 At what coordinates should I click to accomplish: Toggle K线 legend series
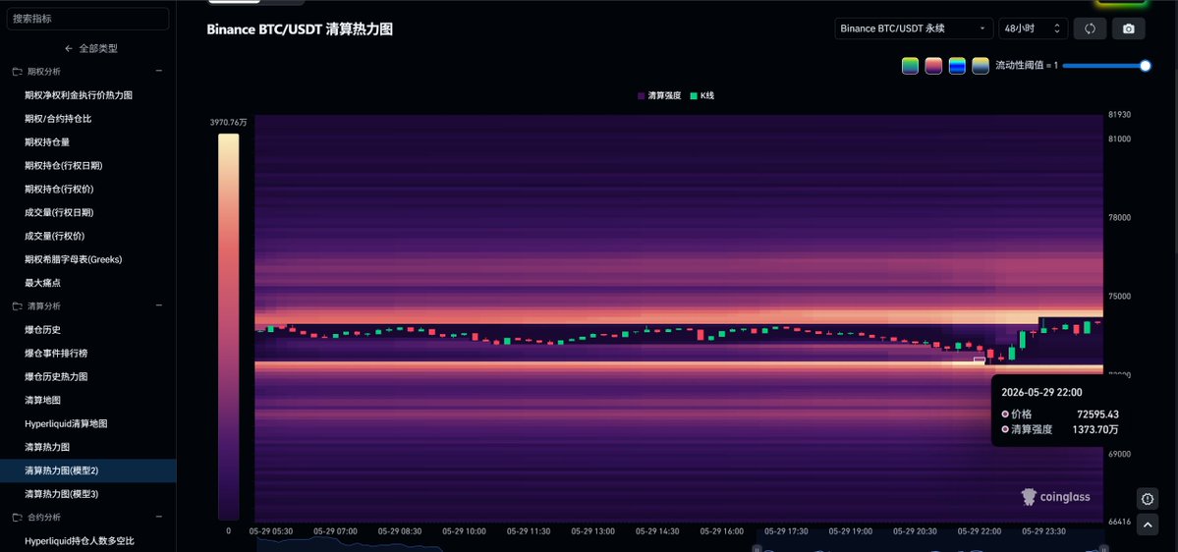[701, 96]
